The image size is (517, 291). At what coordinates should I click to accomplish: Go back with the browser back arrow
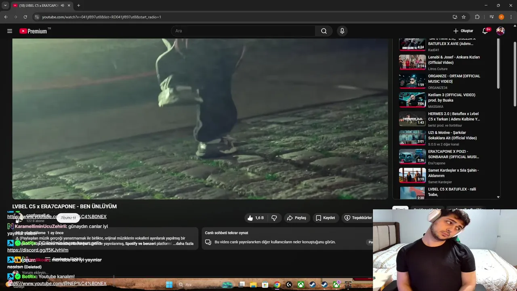6,17
